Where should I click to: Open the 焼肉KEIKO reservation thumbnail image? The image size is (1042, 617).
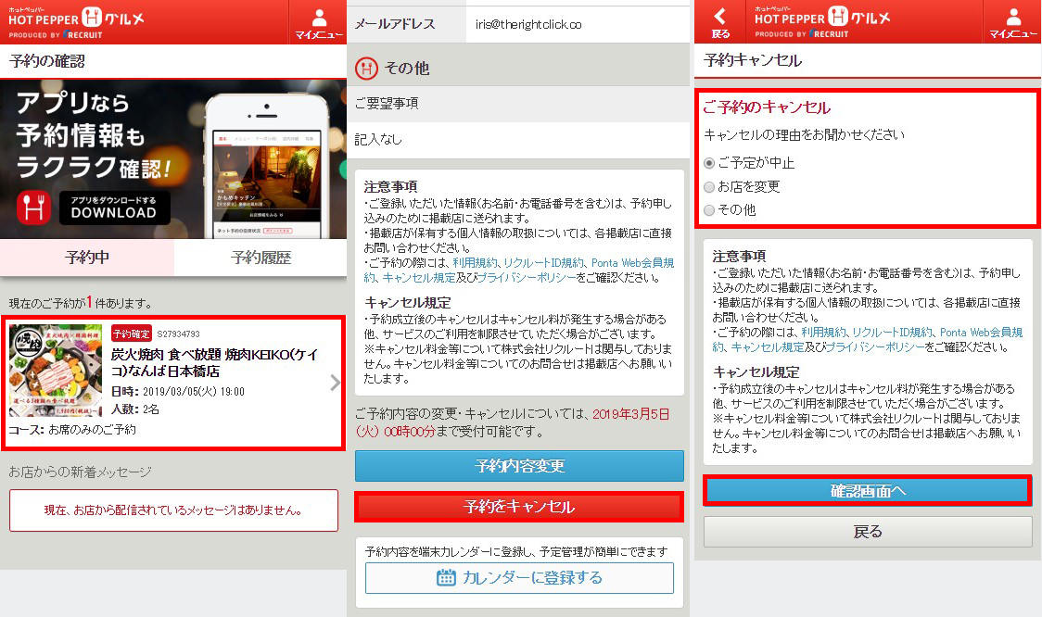(56, 371)
